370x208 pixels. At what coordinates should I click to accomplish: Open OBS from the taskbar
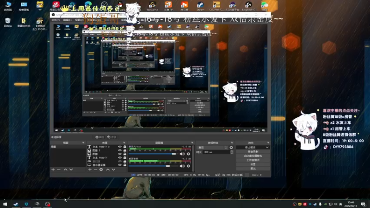48,204
